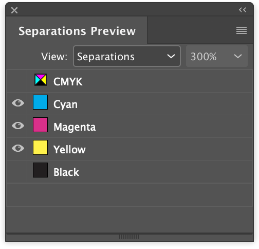Click the Black color swatch

(40, 170)
